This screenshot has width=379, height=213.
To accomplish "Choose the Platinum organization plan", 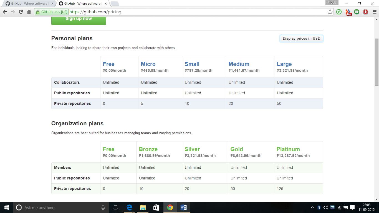I will pos(288,149).
